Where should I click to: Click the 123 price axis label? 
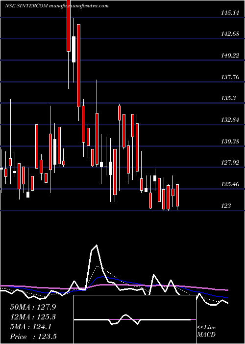pos(226,205)
